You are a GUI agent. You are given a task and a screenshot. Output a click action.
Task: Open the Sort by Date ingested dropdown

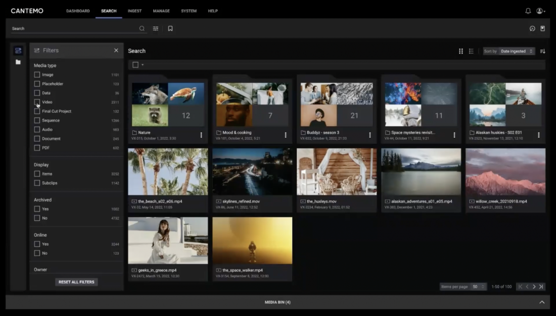pos(517,51)
